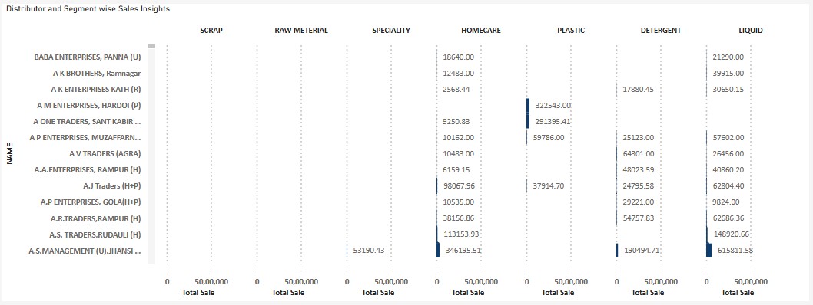The height and width of the screenshot is (305, 813).
Task: Click the A ONE TRADERS plastic bar 291395.41
Action: pyautogui.click(x=528, y=122)
